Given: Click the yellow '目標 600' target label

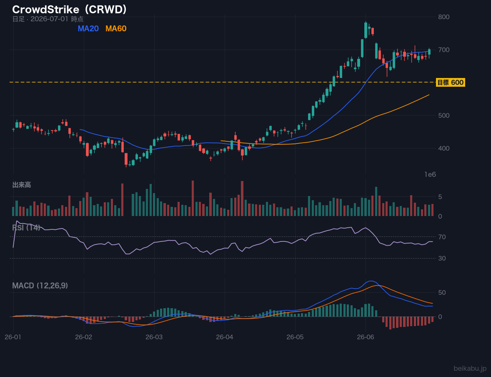Looking at the screenshot, I should [450, 83].
